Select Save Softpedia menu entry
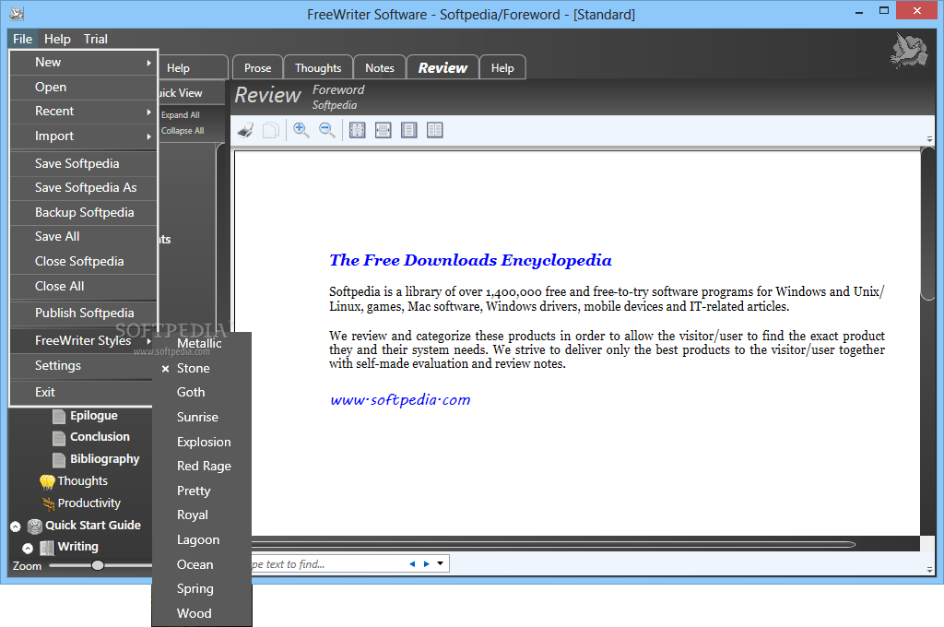Image resolution: width=944 pixels, height=627 pixels. pos(84,163)
